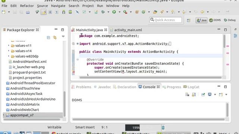Switch to the activity_main.xml editor tab
Screen dimensions: 239x134
coord(126,30)
